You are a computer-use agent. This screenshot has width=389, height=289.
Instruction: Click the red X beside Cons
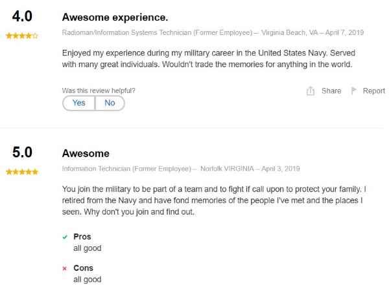point(65,268)
